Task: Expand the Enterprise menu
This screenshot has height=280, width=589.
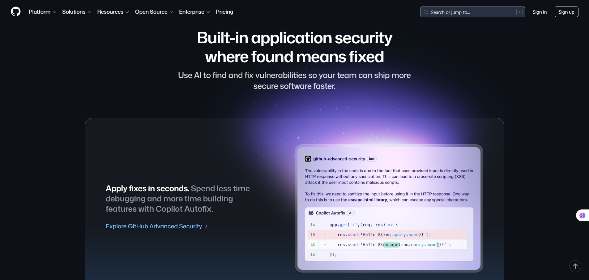Action: pos(194,12)
